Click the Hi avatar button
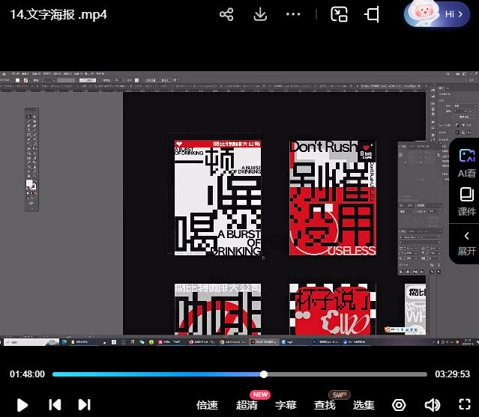The image size is (479, 417). click(x=437, y=14)
